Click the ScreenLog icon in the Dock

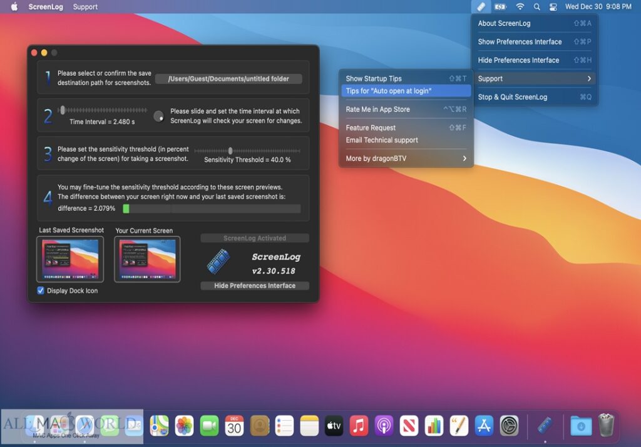[545, 426]
